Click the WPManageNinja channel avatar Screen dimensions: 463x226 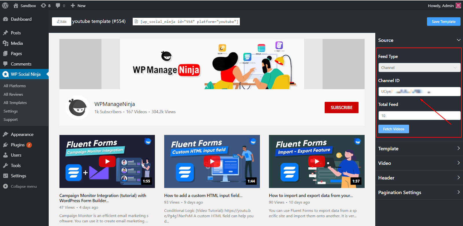point(78,107)
